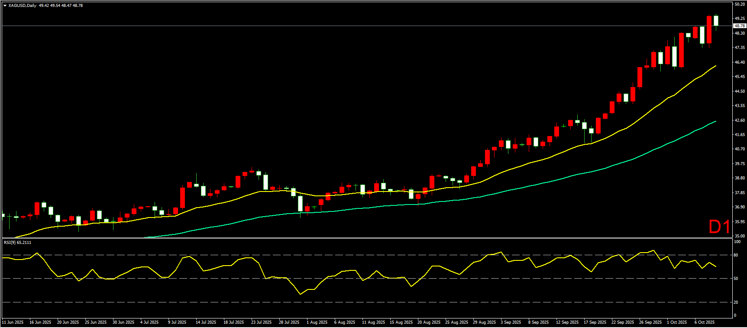The height and width of the screenshot is (328, 747).
Task: Open the dropdown triangle beside XAGUSD,Daily
Action: tap(5, 6)
